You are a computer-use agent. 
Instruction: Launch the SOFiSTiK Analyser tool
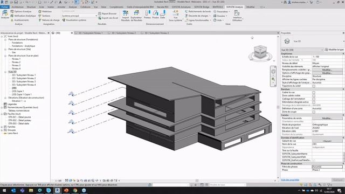pos(5,15)
